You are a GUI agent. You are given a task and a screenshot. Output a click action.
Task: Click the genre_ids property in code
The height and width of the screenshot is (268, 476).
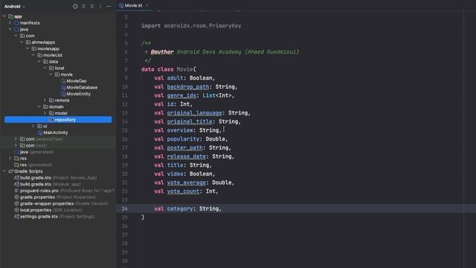coord(181,95)
